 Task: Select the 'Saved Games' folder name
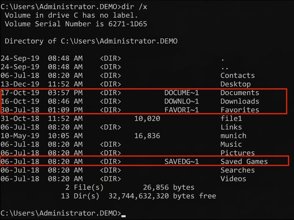click(x=244, y=162)
